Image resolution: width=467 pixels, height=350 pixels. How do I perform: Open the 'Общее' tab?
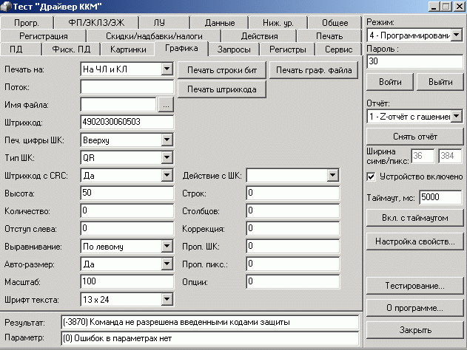pos(335,23)
